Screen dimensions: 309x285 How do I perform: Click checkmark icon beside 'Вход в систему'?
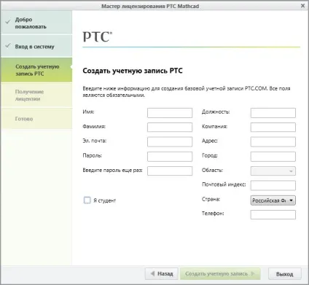click(x=8, y=45)
